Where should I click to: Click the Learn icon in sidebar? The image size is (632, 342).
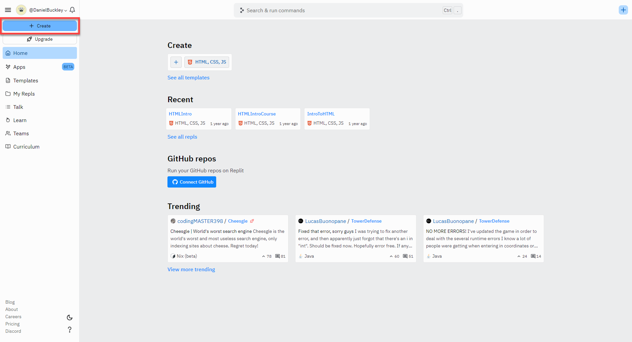point(8,120)
